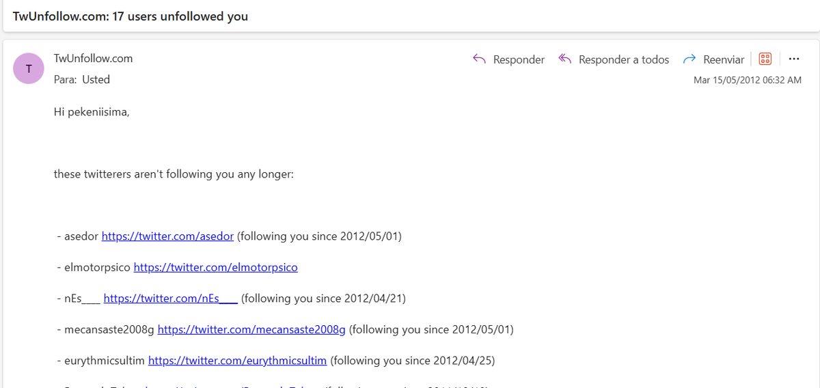Click the '- mecansaste2008g' username text
Image resolution: width=820 pixels, height=388 pixels.
pos(106,329)
